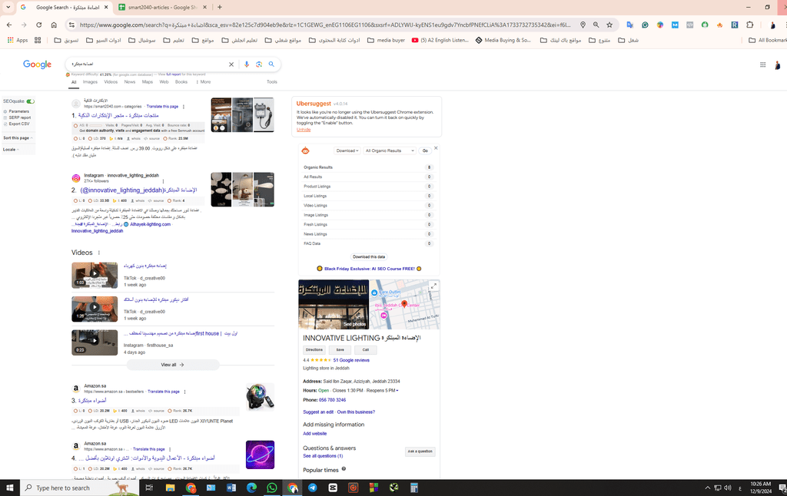Open the R extension icon
Image resolution: width=787 pixels, height=496 pixels.
[735, 25]
